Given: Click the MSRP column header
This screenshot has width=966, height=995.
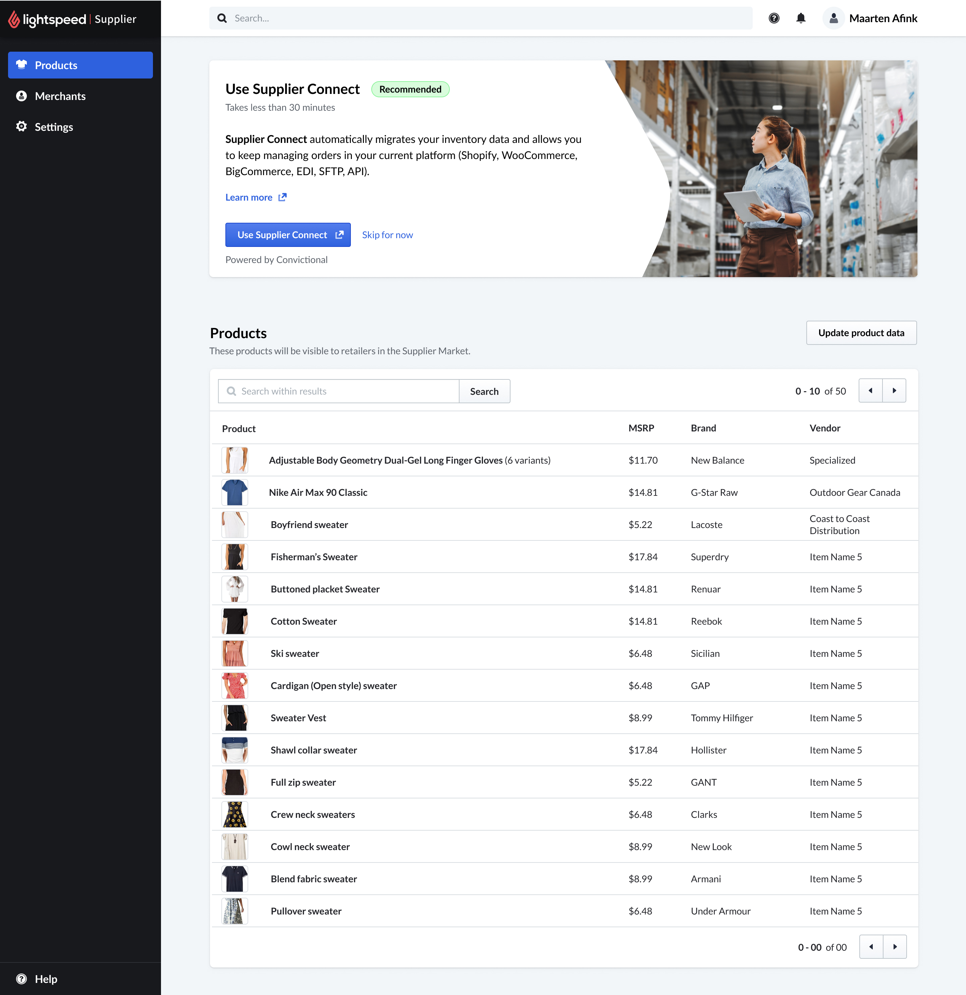Looking at the screenshot, I should 641,428.
